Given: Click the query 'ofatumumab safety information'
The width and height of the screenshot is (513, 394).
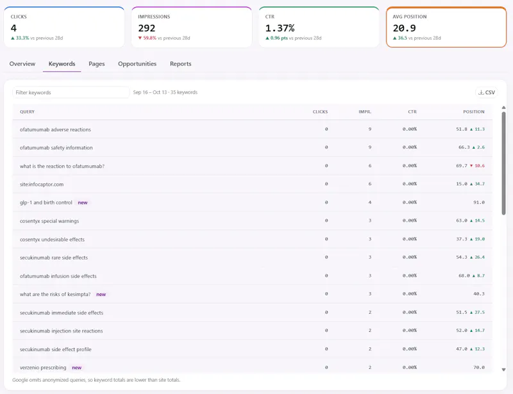Looking at the screenshot, I should point(56,148).
